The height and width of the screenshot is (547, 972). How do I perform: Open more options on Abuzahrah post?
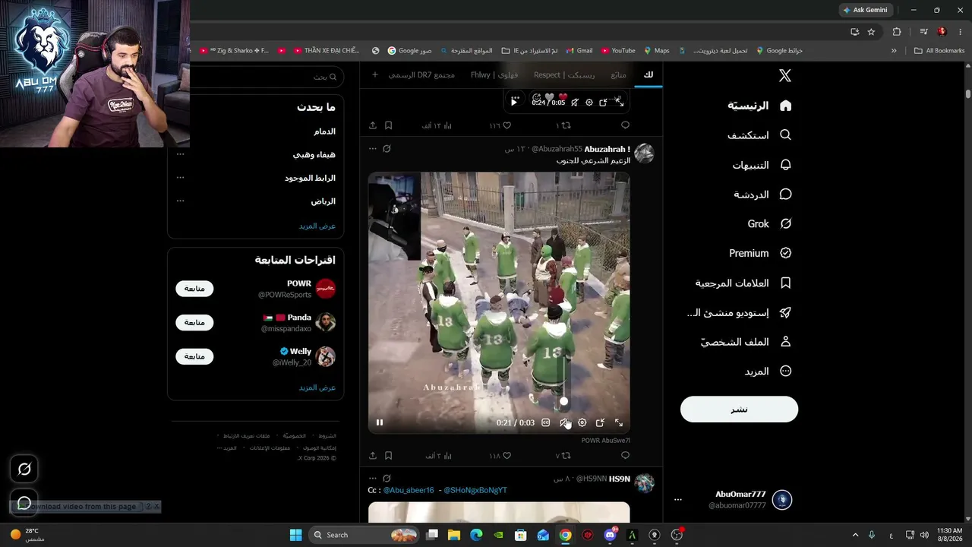tap(372, 149)
